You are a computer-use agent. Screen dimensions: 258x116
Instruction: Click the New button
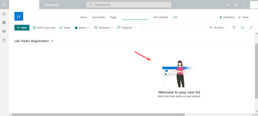pos(22,28)
